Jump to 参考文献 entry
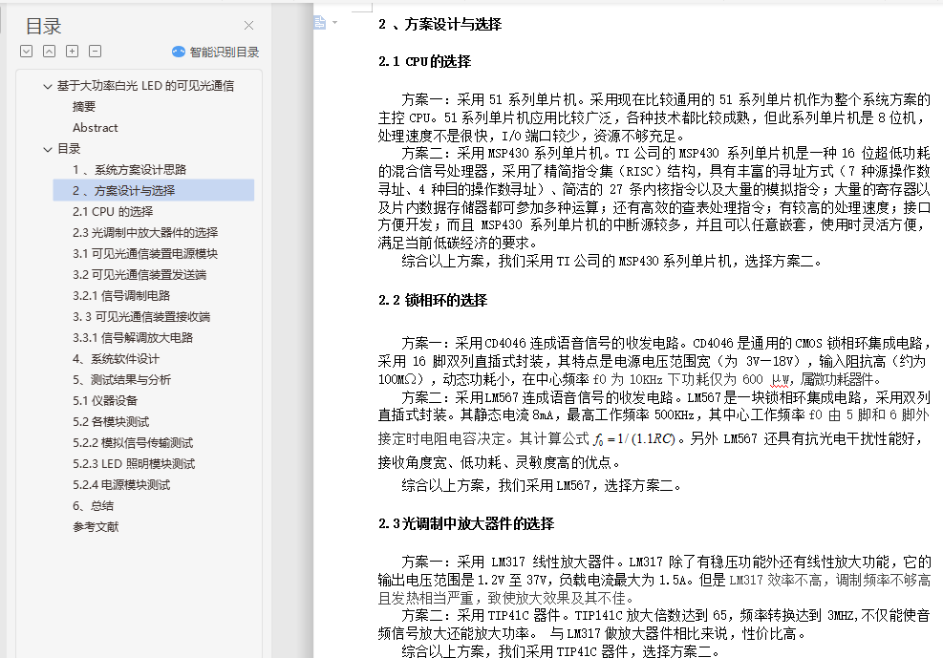Image resolution: width=943 pixels, height=658 pixels. click(x=96, y=527)
